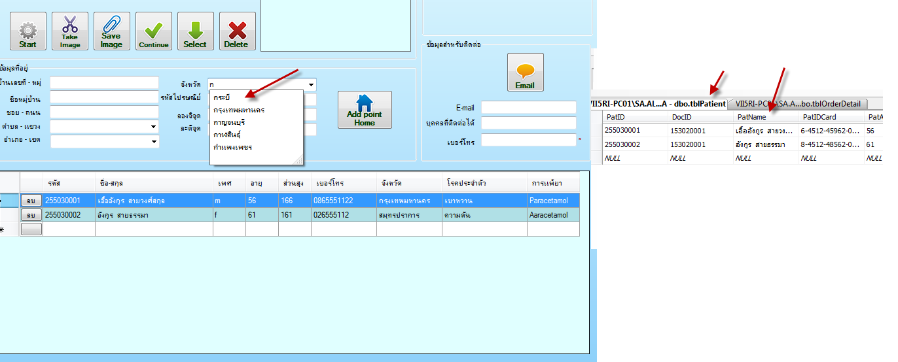Screen dimensions: 898x362
Task: Select the Aaracetamol cell
Action: click(553, 215)
